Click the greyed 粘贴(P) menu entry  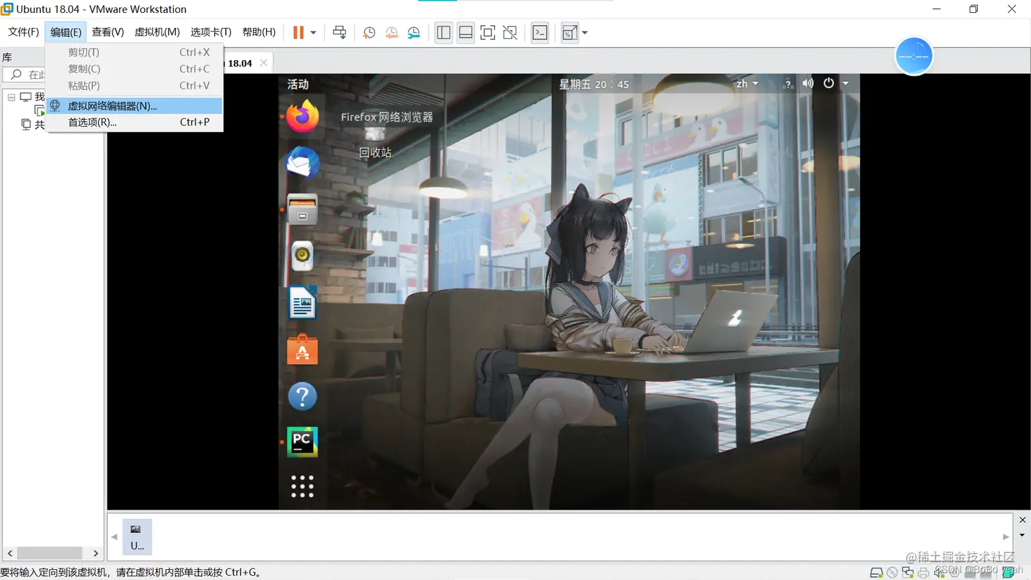coord(134,85)
